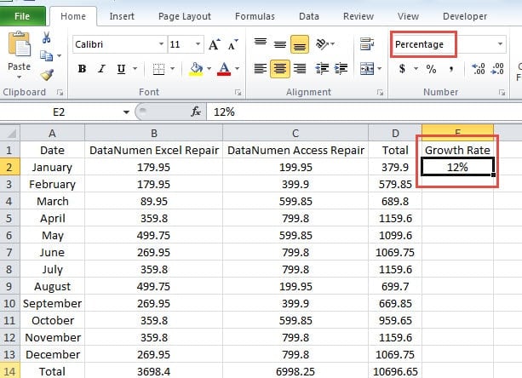522x378 pixels.
Task: Switch to the Insert tab
Action: (122, 16)
